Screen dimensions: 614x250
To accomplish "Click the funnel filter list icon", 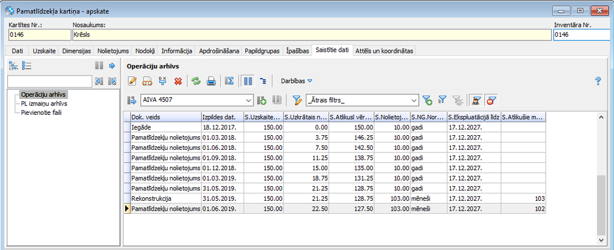I will [x=442, y=100].
